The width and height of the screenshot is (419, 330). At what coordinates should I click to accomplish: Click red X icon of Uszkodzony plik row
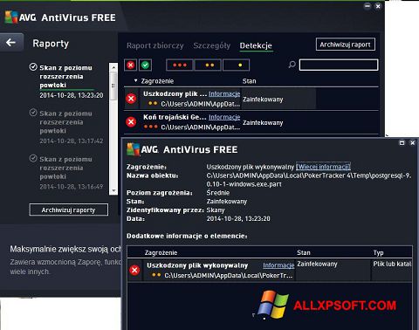pos(131,99)
